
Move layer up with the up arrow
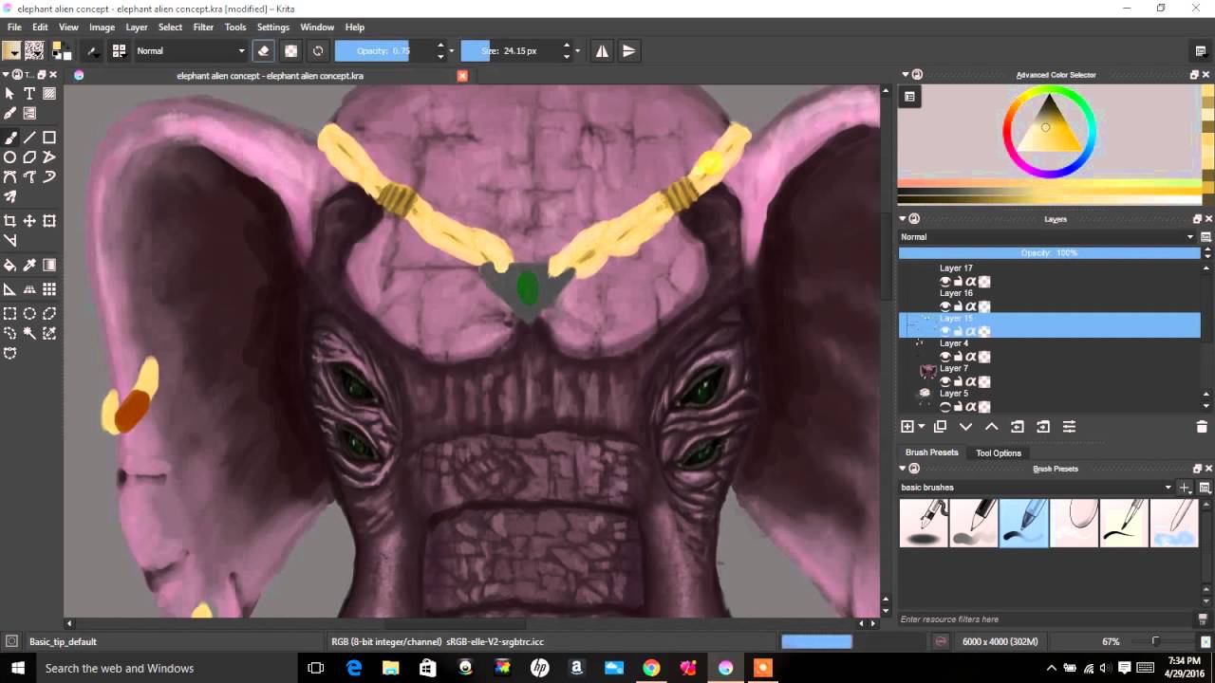(x=992, y=427)
